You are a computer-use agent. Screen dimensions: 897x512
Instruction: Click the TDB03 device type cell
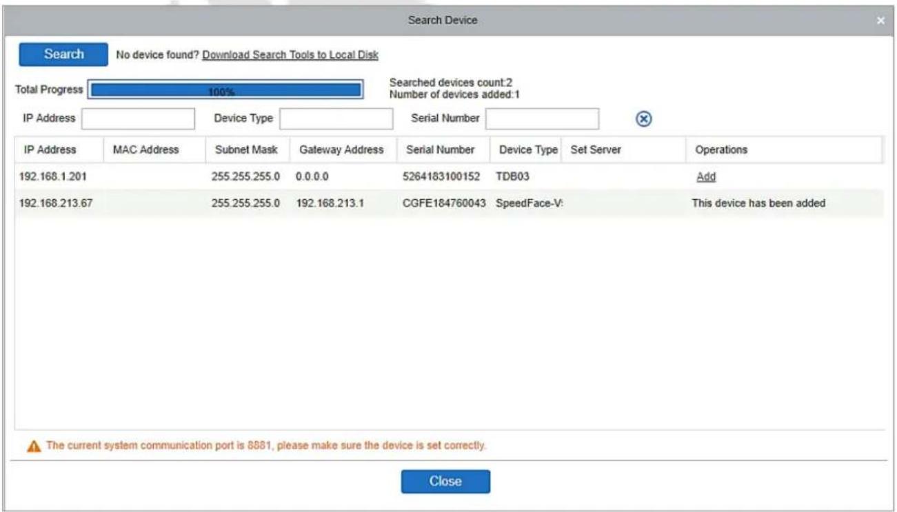(x=512, y=177)
